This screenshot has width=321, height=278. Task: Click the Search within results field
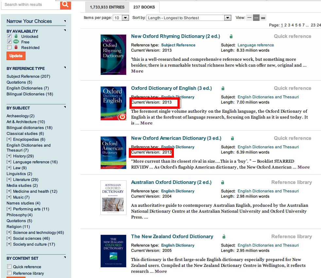31,5
